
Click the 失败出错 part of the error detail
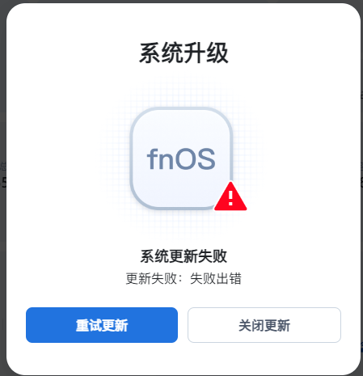(216, 278)
